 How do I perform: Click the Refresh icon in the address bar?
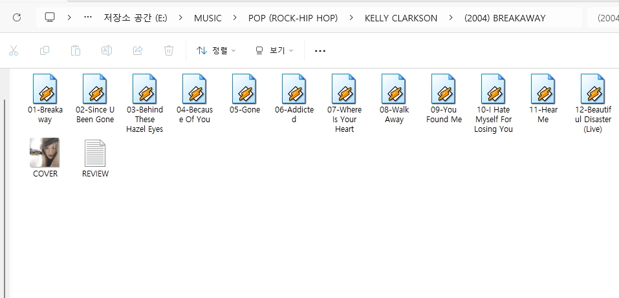[17, 17]
